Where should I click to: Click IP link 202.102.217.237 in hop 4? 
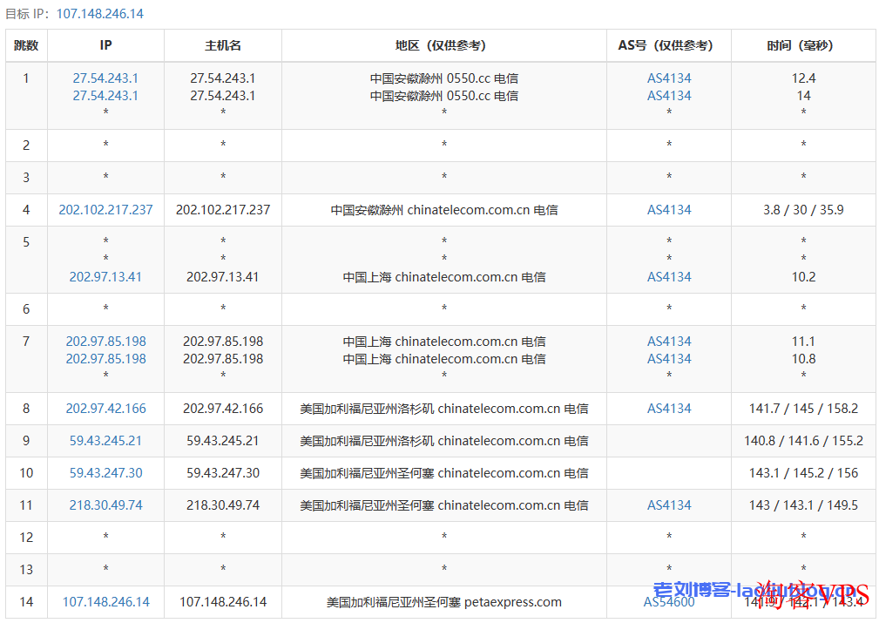(x=105, y=210)
